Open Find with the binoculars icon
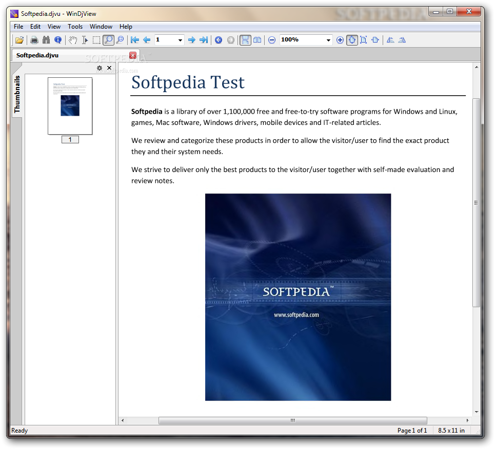495x449 pixels. (46, 40)
